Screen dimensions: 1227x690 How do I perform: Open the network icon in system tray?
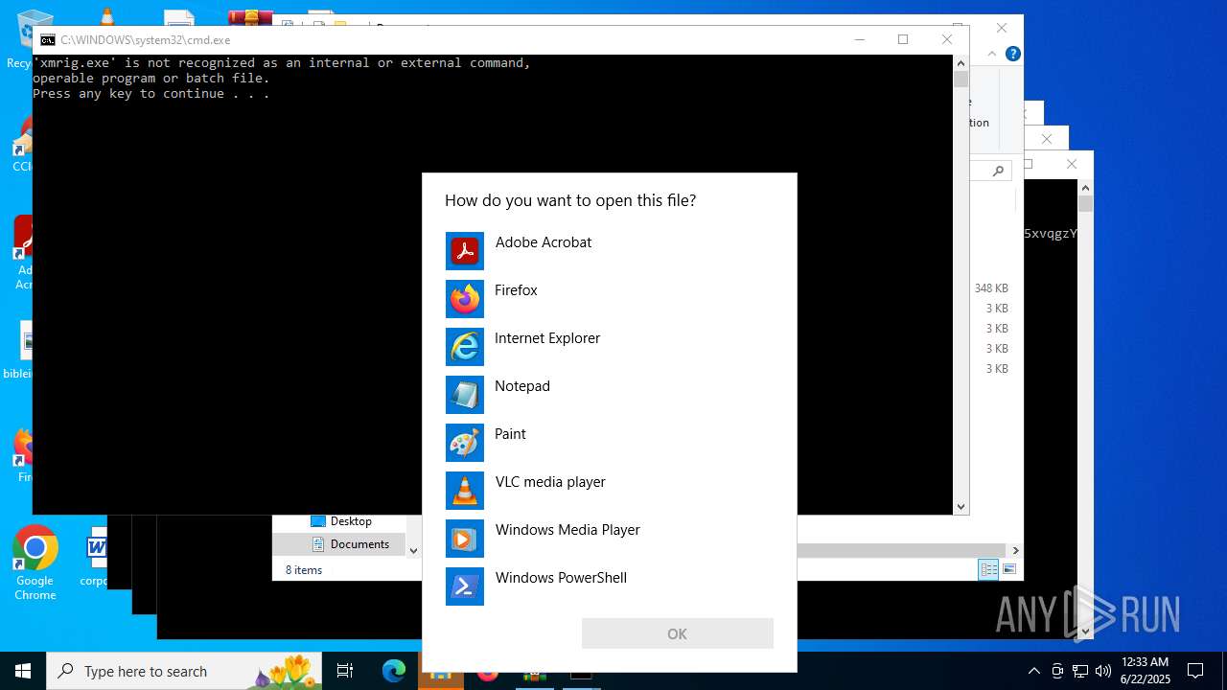(x=1080, y=671)
